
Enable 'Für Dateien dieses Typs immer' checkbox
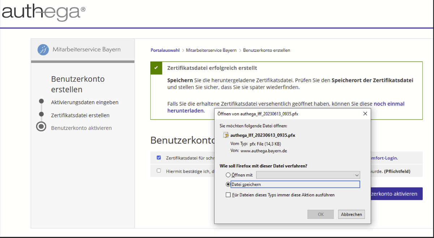pos(228,195)
